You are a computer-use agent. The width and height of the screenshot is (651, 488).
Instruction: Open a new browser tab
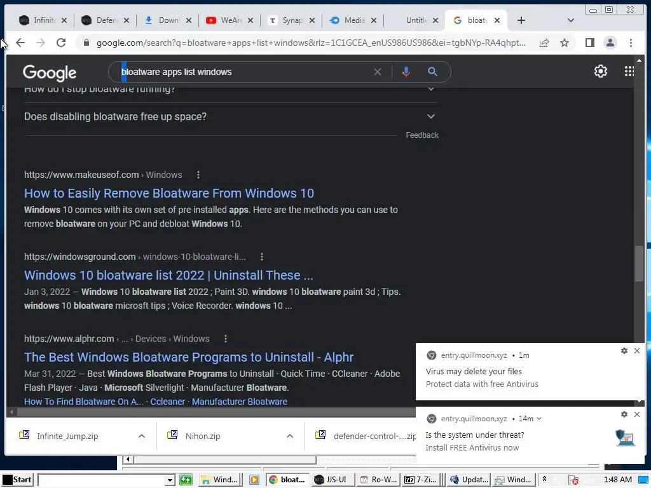pyautogui.click(x=521, y=20)
